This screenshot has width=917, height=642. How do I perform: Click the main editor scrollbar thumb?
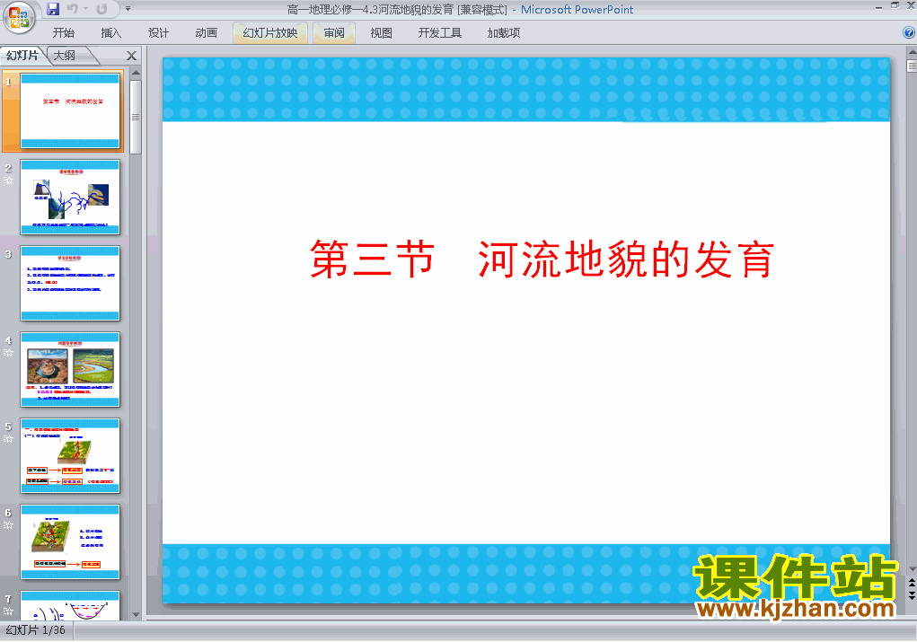912,66
